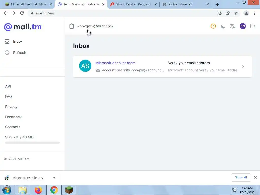Click the share page icon
The image size is (260, 195).
228,13
